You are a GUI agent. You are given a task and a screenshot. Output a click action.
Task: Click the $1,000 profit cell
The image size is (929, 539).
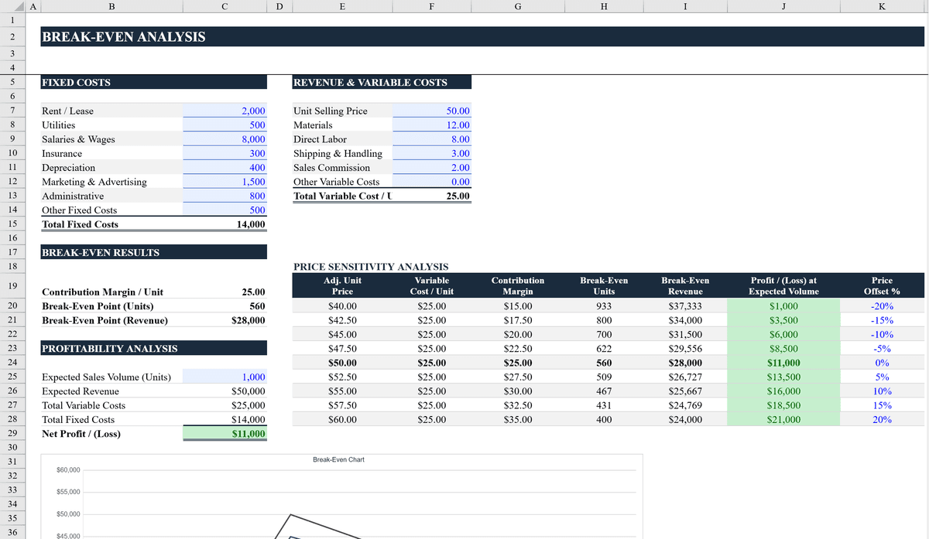tap(783, 306)
